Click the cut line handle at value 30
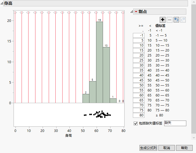 (55, 12)
